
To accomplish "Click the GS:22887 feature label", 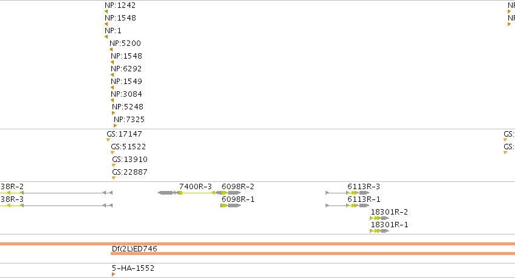I will tap(130, 172).
